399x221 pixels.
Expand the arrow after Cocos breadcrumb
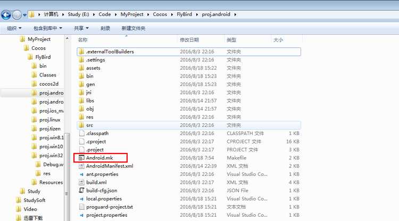click(172, 14)
